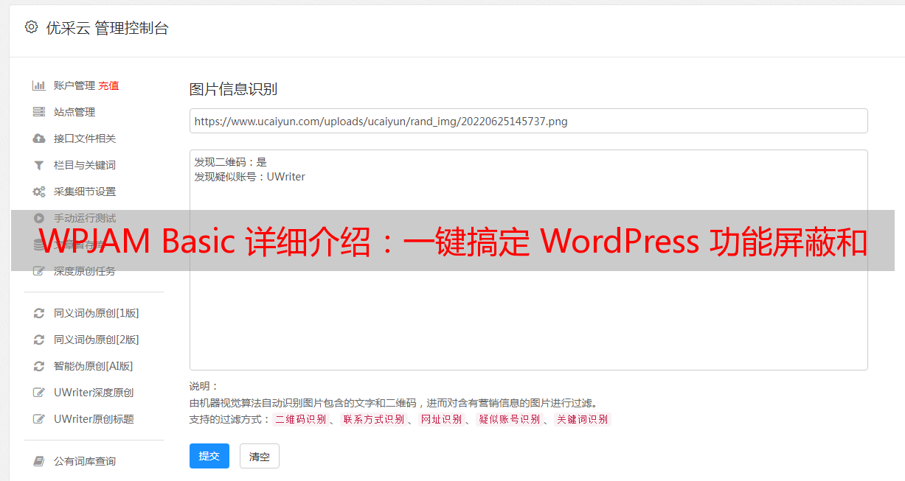The image size is (905, 481).
Task: Click the refresh icon for 同义词伪原创[2版]
Action: [39, 340]
